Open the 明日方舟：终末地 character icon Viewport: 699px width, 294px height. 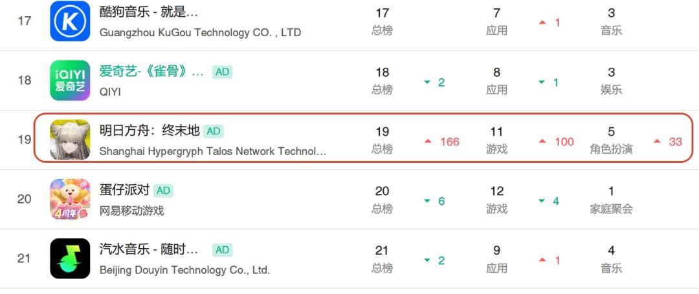pyautogui.click(x=70, y=140)
